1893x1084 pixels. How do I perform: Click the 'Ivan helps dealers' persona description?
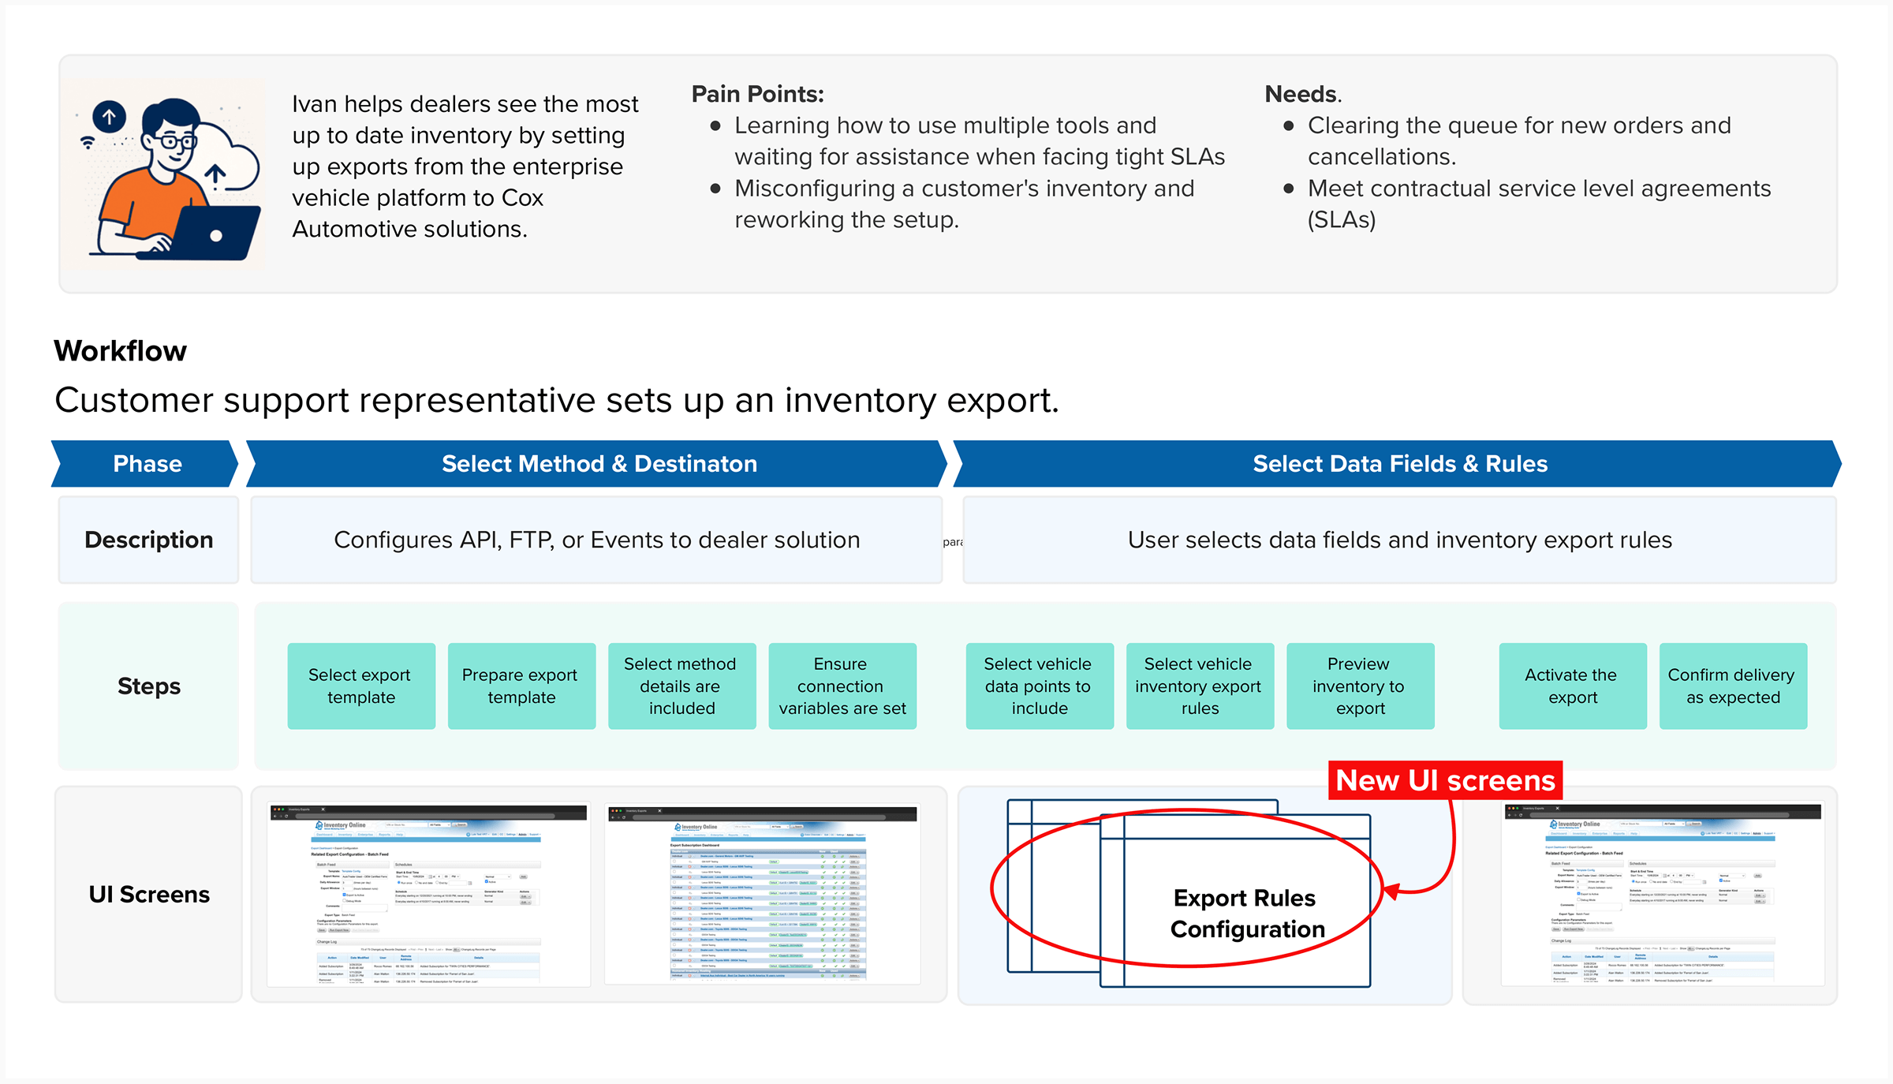[465, 166]
